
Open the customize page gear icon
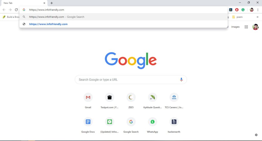coord(256,135)
